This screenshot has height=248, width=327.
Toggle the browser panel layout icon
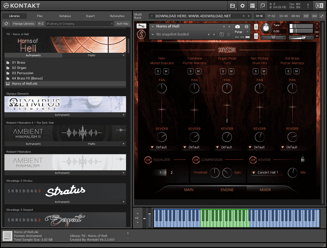(252, 6)
